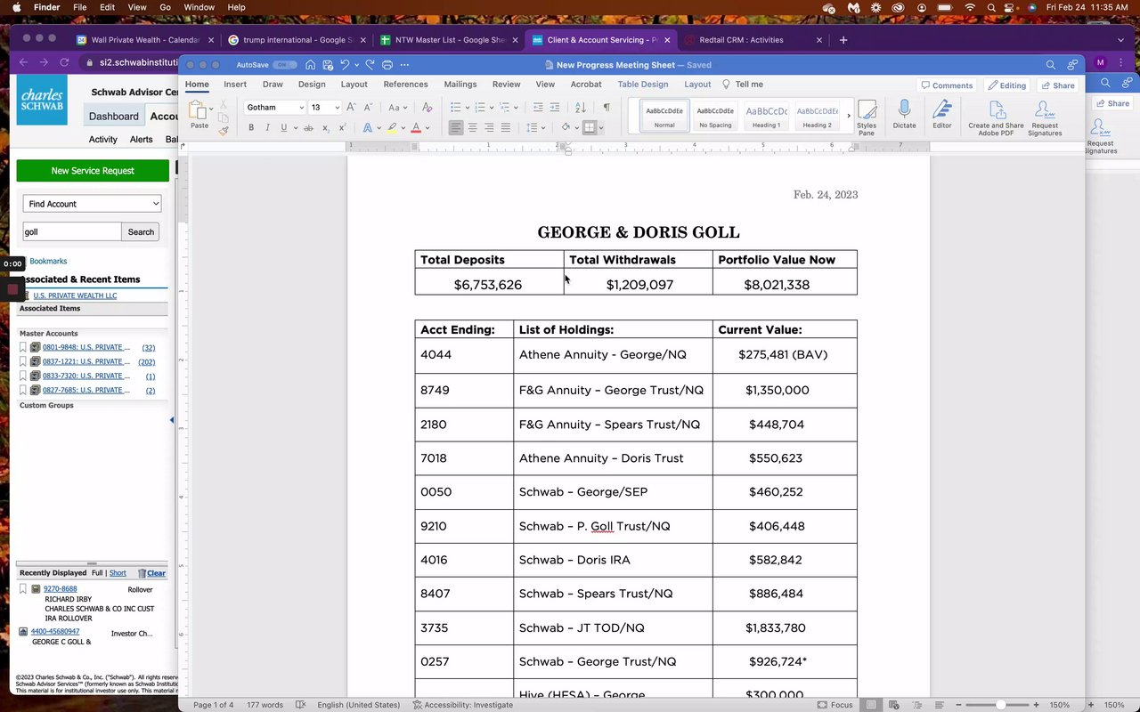Open the Change Case Aa dropdown
Screen dimensions: 1140x712
398,108
